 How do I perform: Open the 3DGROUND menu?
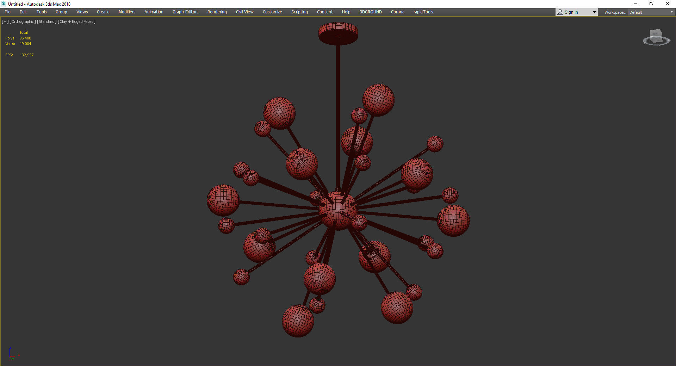[371, 12]
